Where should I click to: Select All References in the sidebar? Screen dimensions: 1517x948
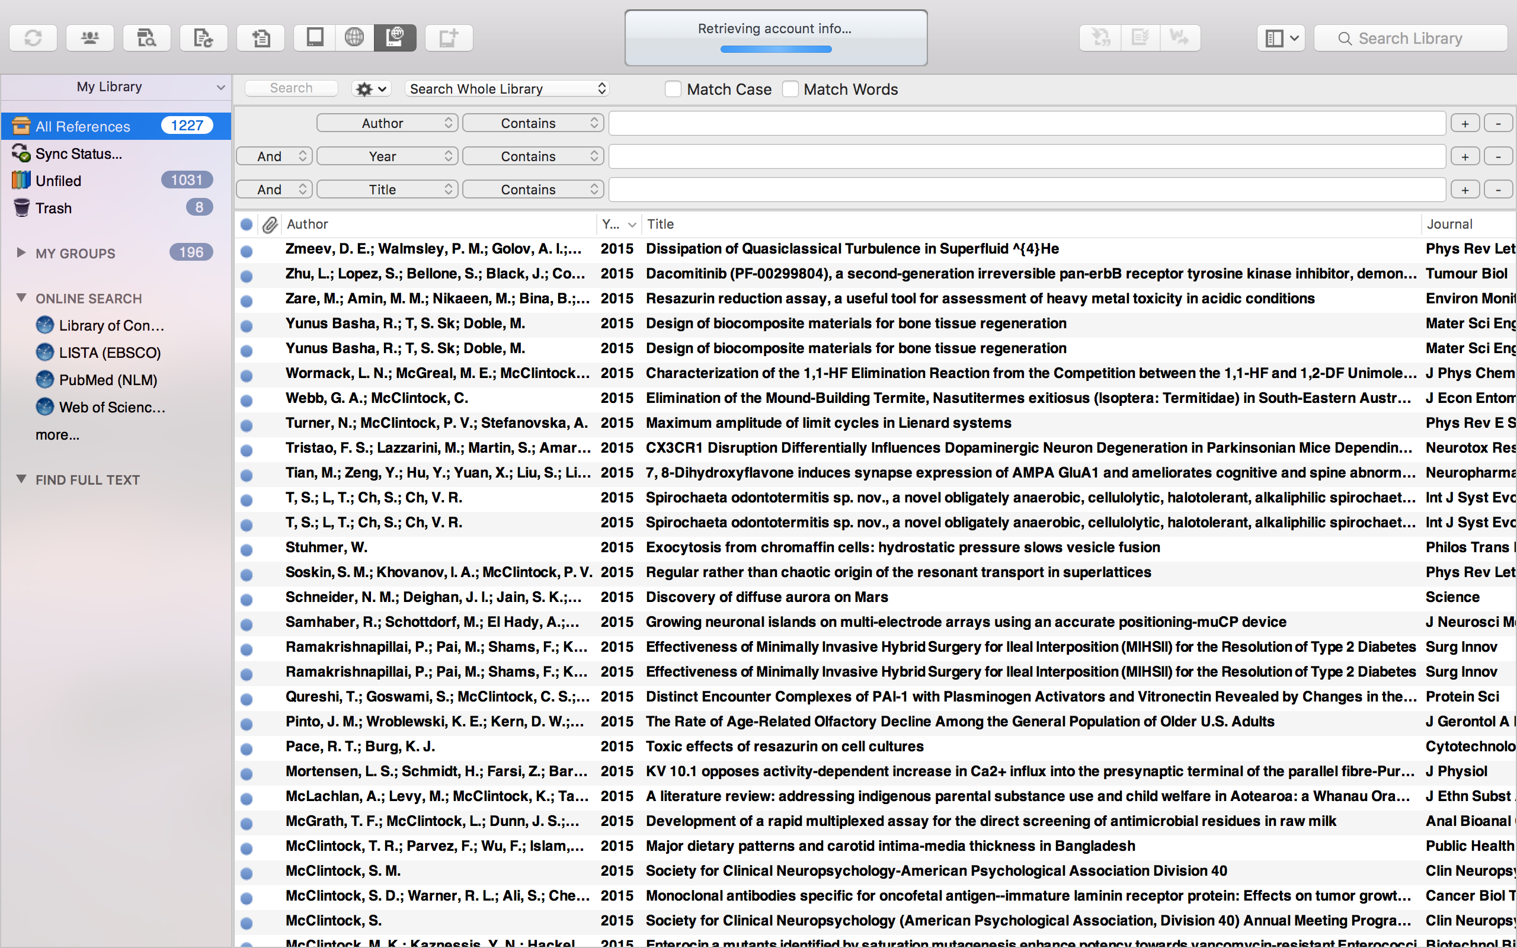(x=116, y=126)
